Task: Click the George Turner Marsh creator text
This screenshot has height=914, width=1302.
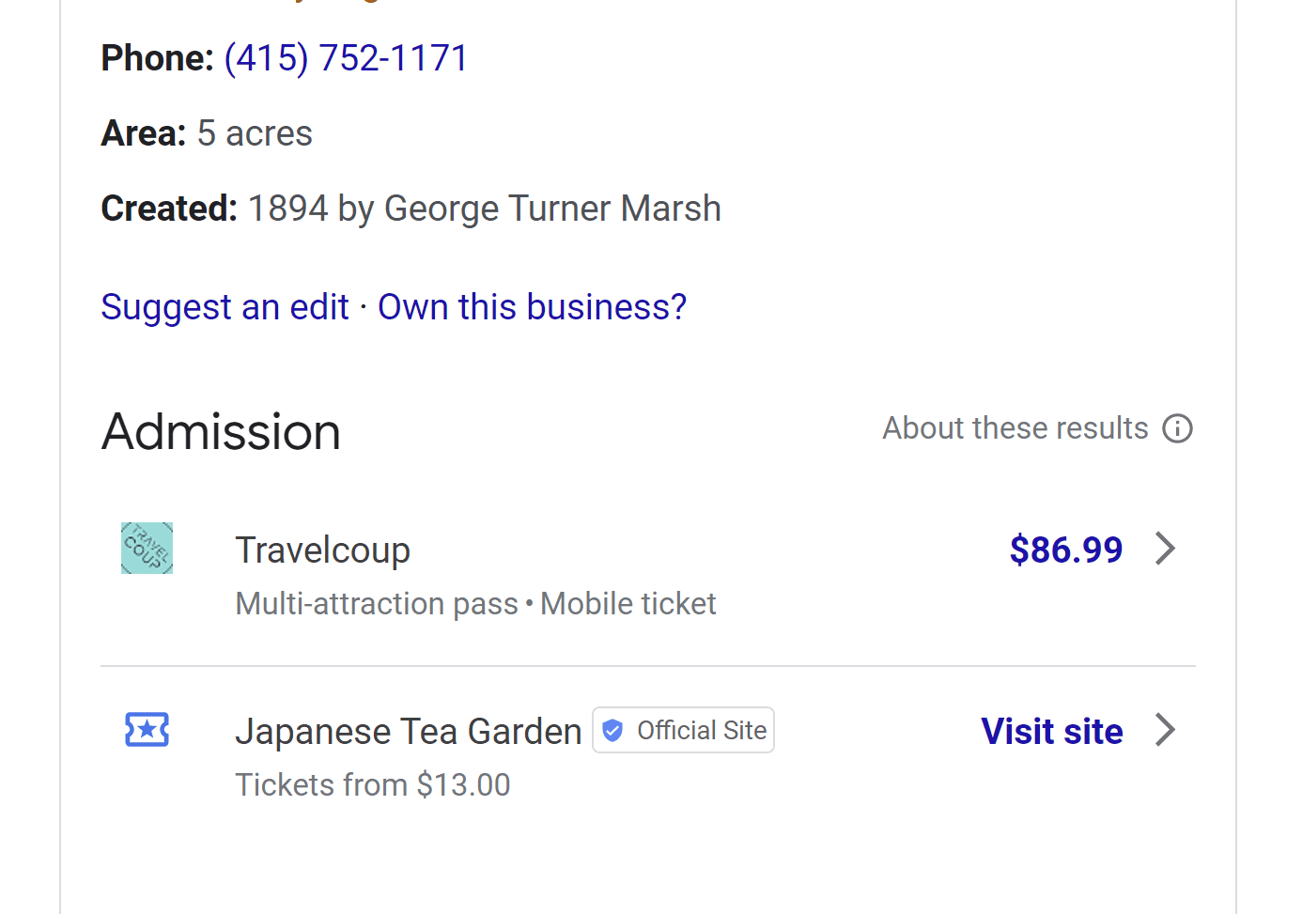Action: (x=552, y=209)
